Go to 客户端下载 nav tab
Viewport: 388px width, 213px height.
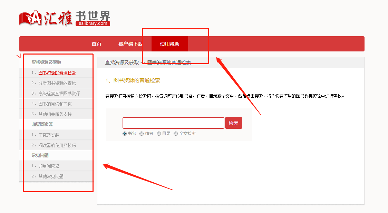130,44
